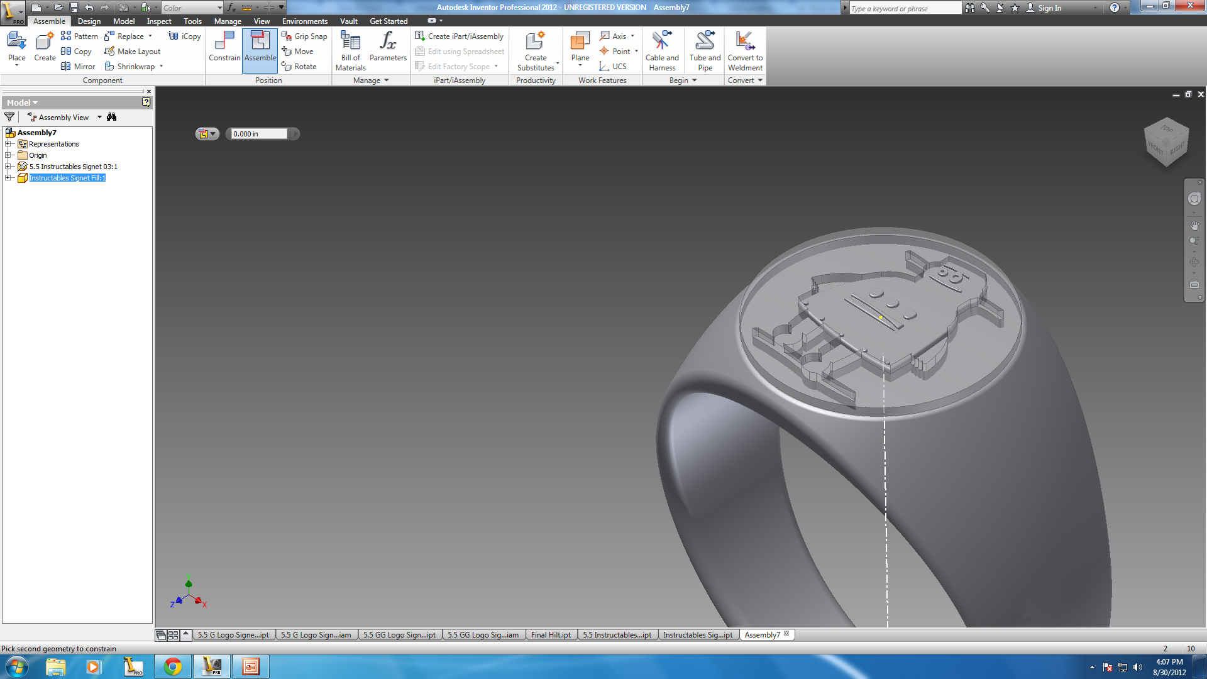
Task: Click Create Substitutes
Action: point(536,51)
